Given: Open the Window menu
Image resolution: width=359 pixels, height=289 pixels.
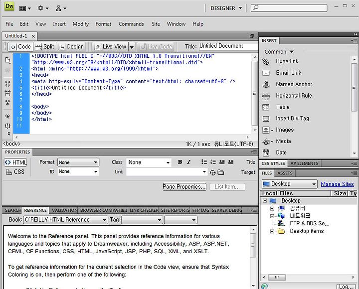Looking at the screenshot, I should pos(176,24).
